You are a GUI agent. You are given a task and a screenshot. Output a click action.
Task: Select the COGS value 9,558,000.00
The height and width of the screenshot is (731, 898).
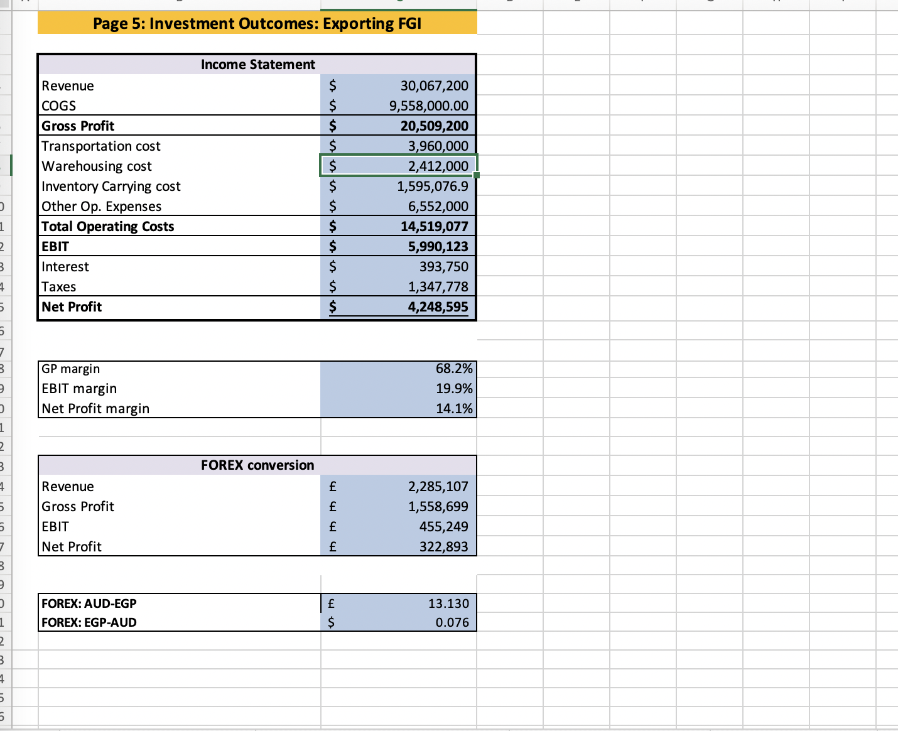pyautogui.click(x=429, y=106)
